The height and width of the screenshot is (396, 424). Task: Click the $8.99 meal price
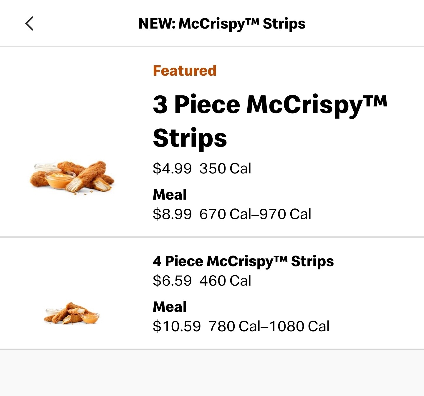pyautogui.click(x=172, y=214)
